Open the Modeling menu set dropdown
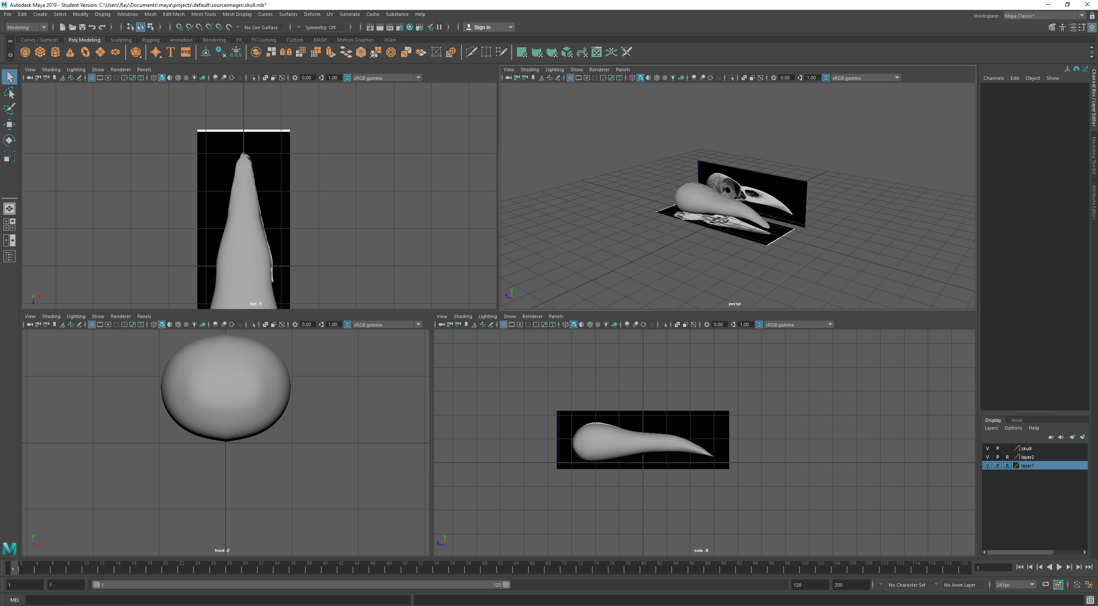The height and width of the screenshot is (606, 1098). pos(26,27)
